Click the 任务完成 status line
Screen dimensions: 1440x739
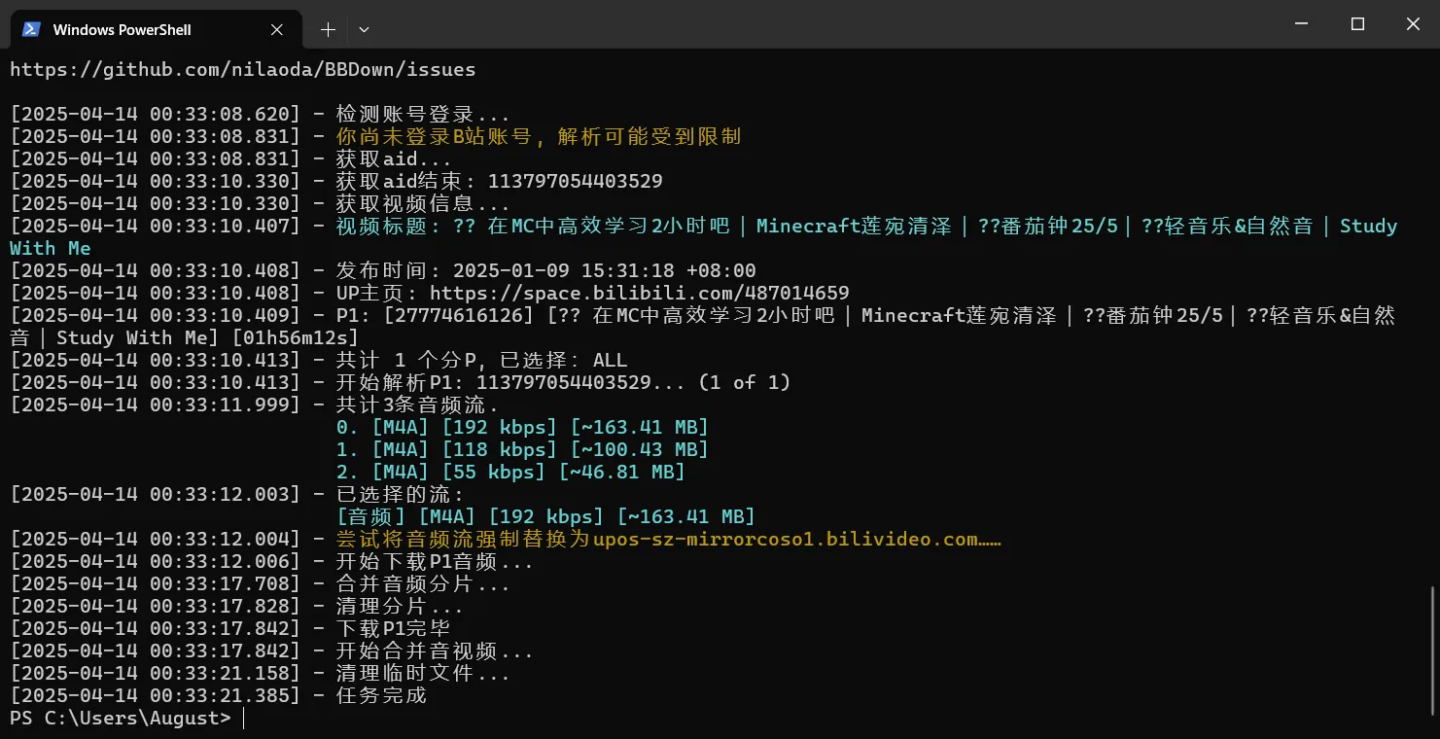[x=381, y=695]
